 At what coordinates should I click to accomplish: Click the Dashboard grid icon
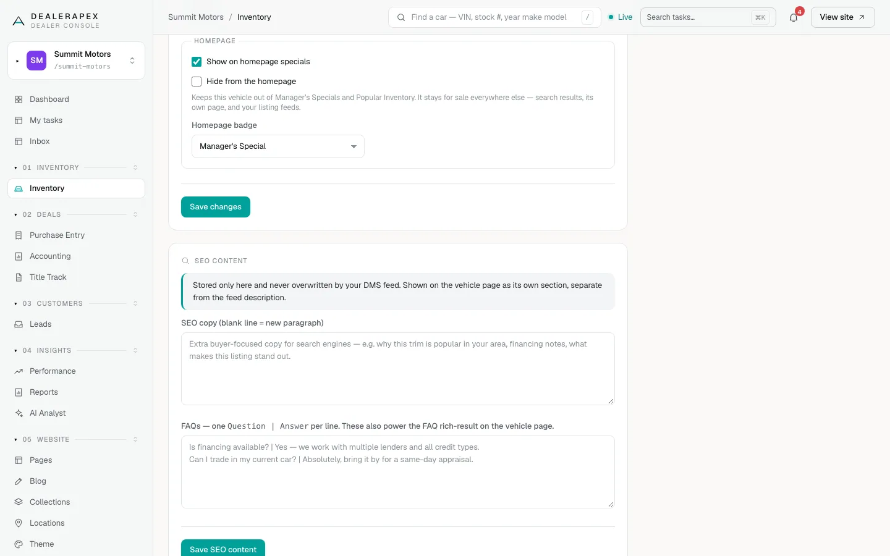(x=19, y=99)
